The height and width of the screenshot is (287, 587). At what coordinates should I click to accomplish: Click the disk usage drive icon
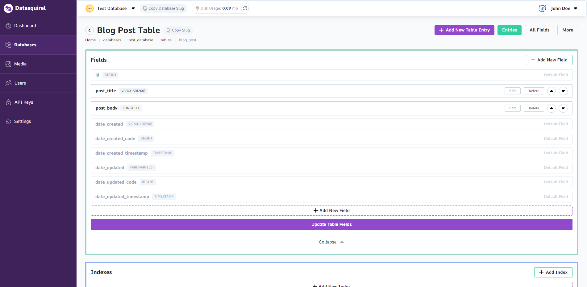(197, 8)
